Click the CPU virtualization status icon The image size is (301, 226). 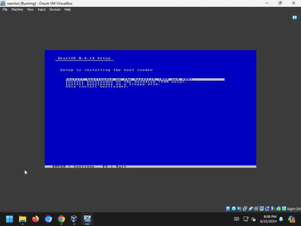(272, 209)
